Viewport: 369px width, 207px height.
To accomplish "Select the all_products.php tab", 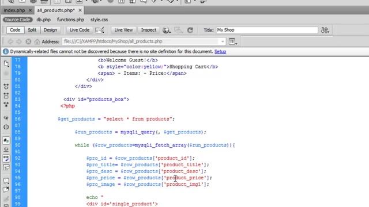I will [56, 10].
